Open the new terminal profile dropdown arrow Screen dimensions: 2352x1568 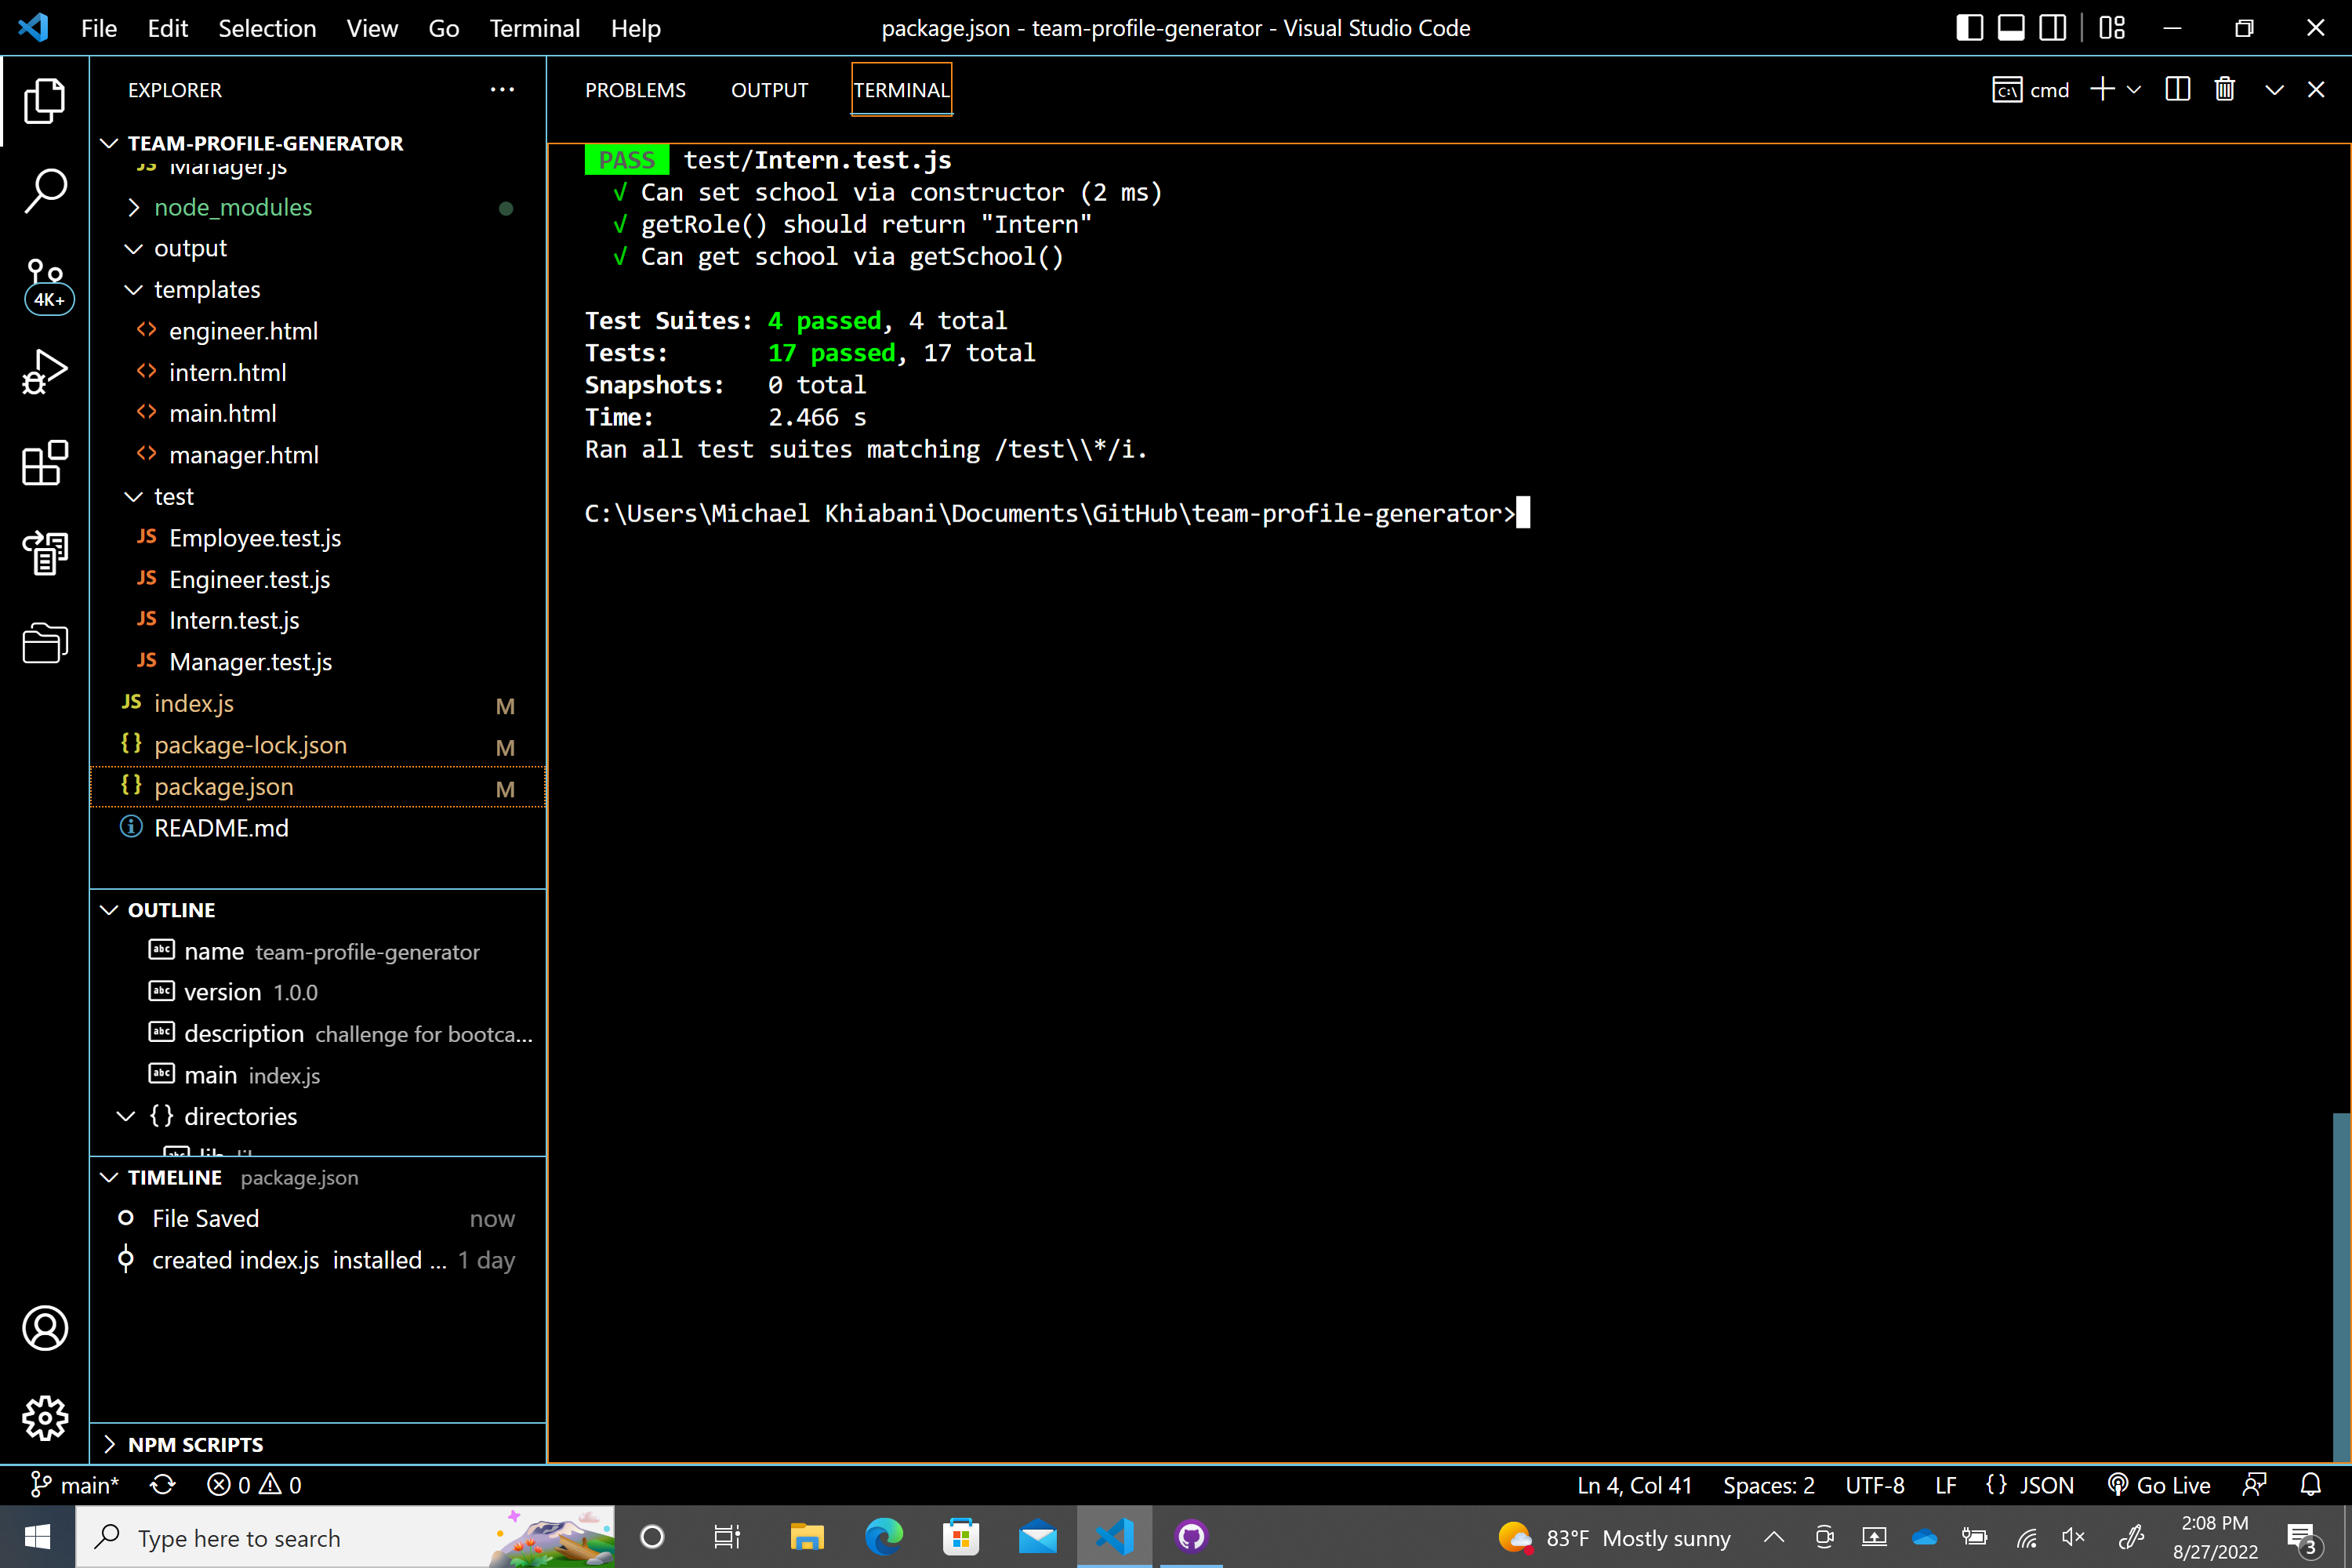(2134, 90)
